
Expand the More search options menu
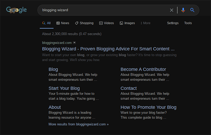pos(146,23)
